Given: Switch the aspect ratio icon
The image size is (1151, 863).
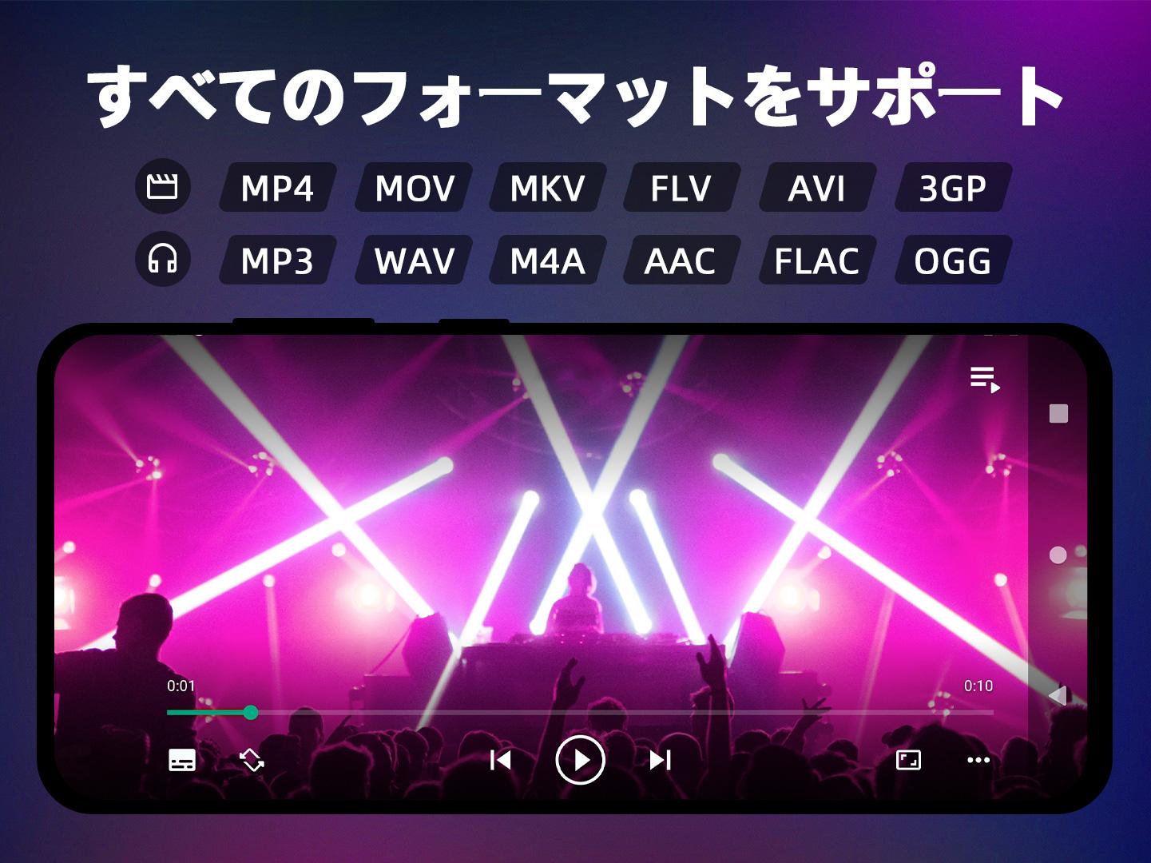Looking at the screenshot, I should click(908, 760).
